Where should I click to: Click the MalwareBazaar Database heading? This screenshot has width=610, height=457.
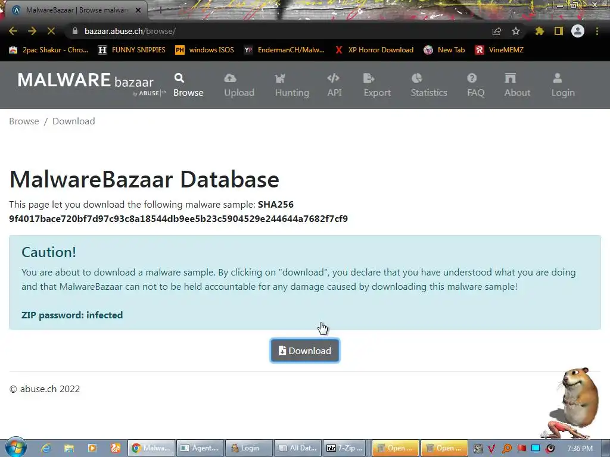(x=144, y=179)
